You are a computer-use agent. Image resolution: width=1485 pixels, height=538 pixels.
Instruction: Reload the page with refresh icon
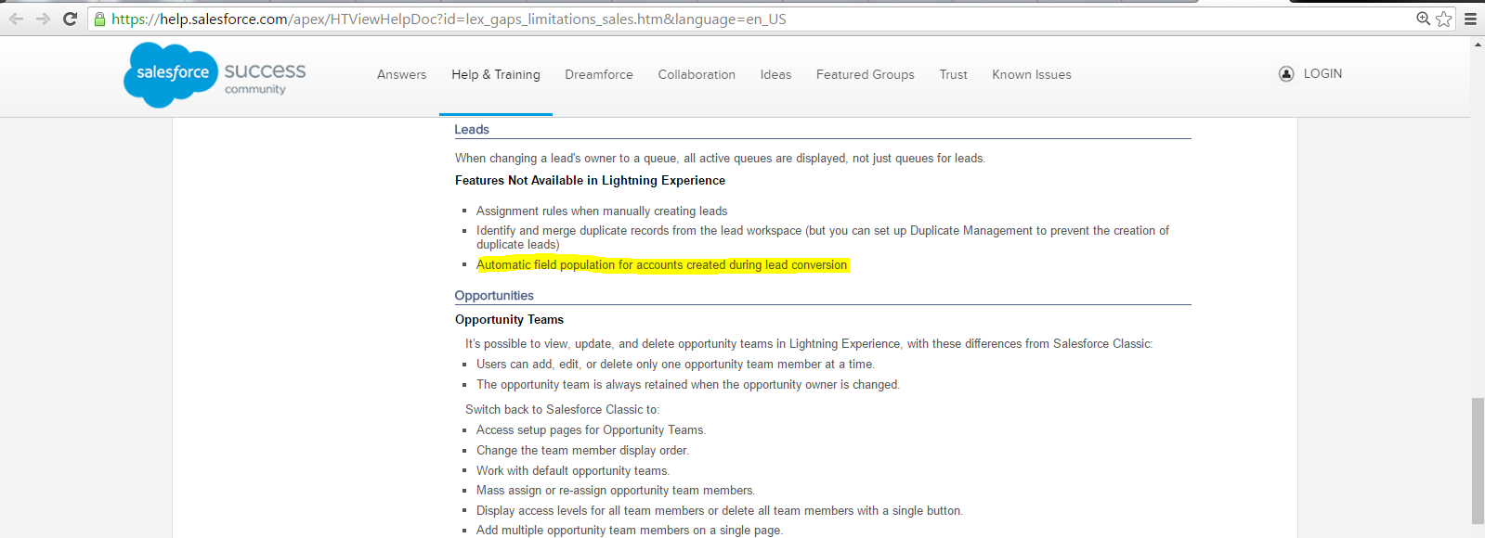(x=70, y=19)
